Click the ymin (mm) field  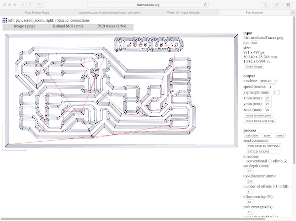268,104
